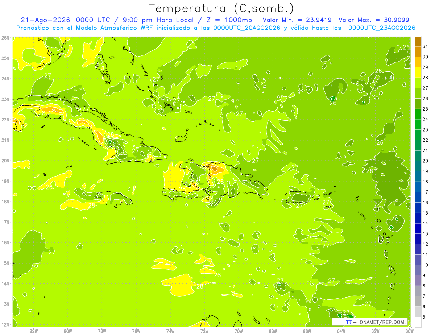Click the purple swatch between 9 and 10
The image size is (435, 336).
click(x=418, y=270)
